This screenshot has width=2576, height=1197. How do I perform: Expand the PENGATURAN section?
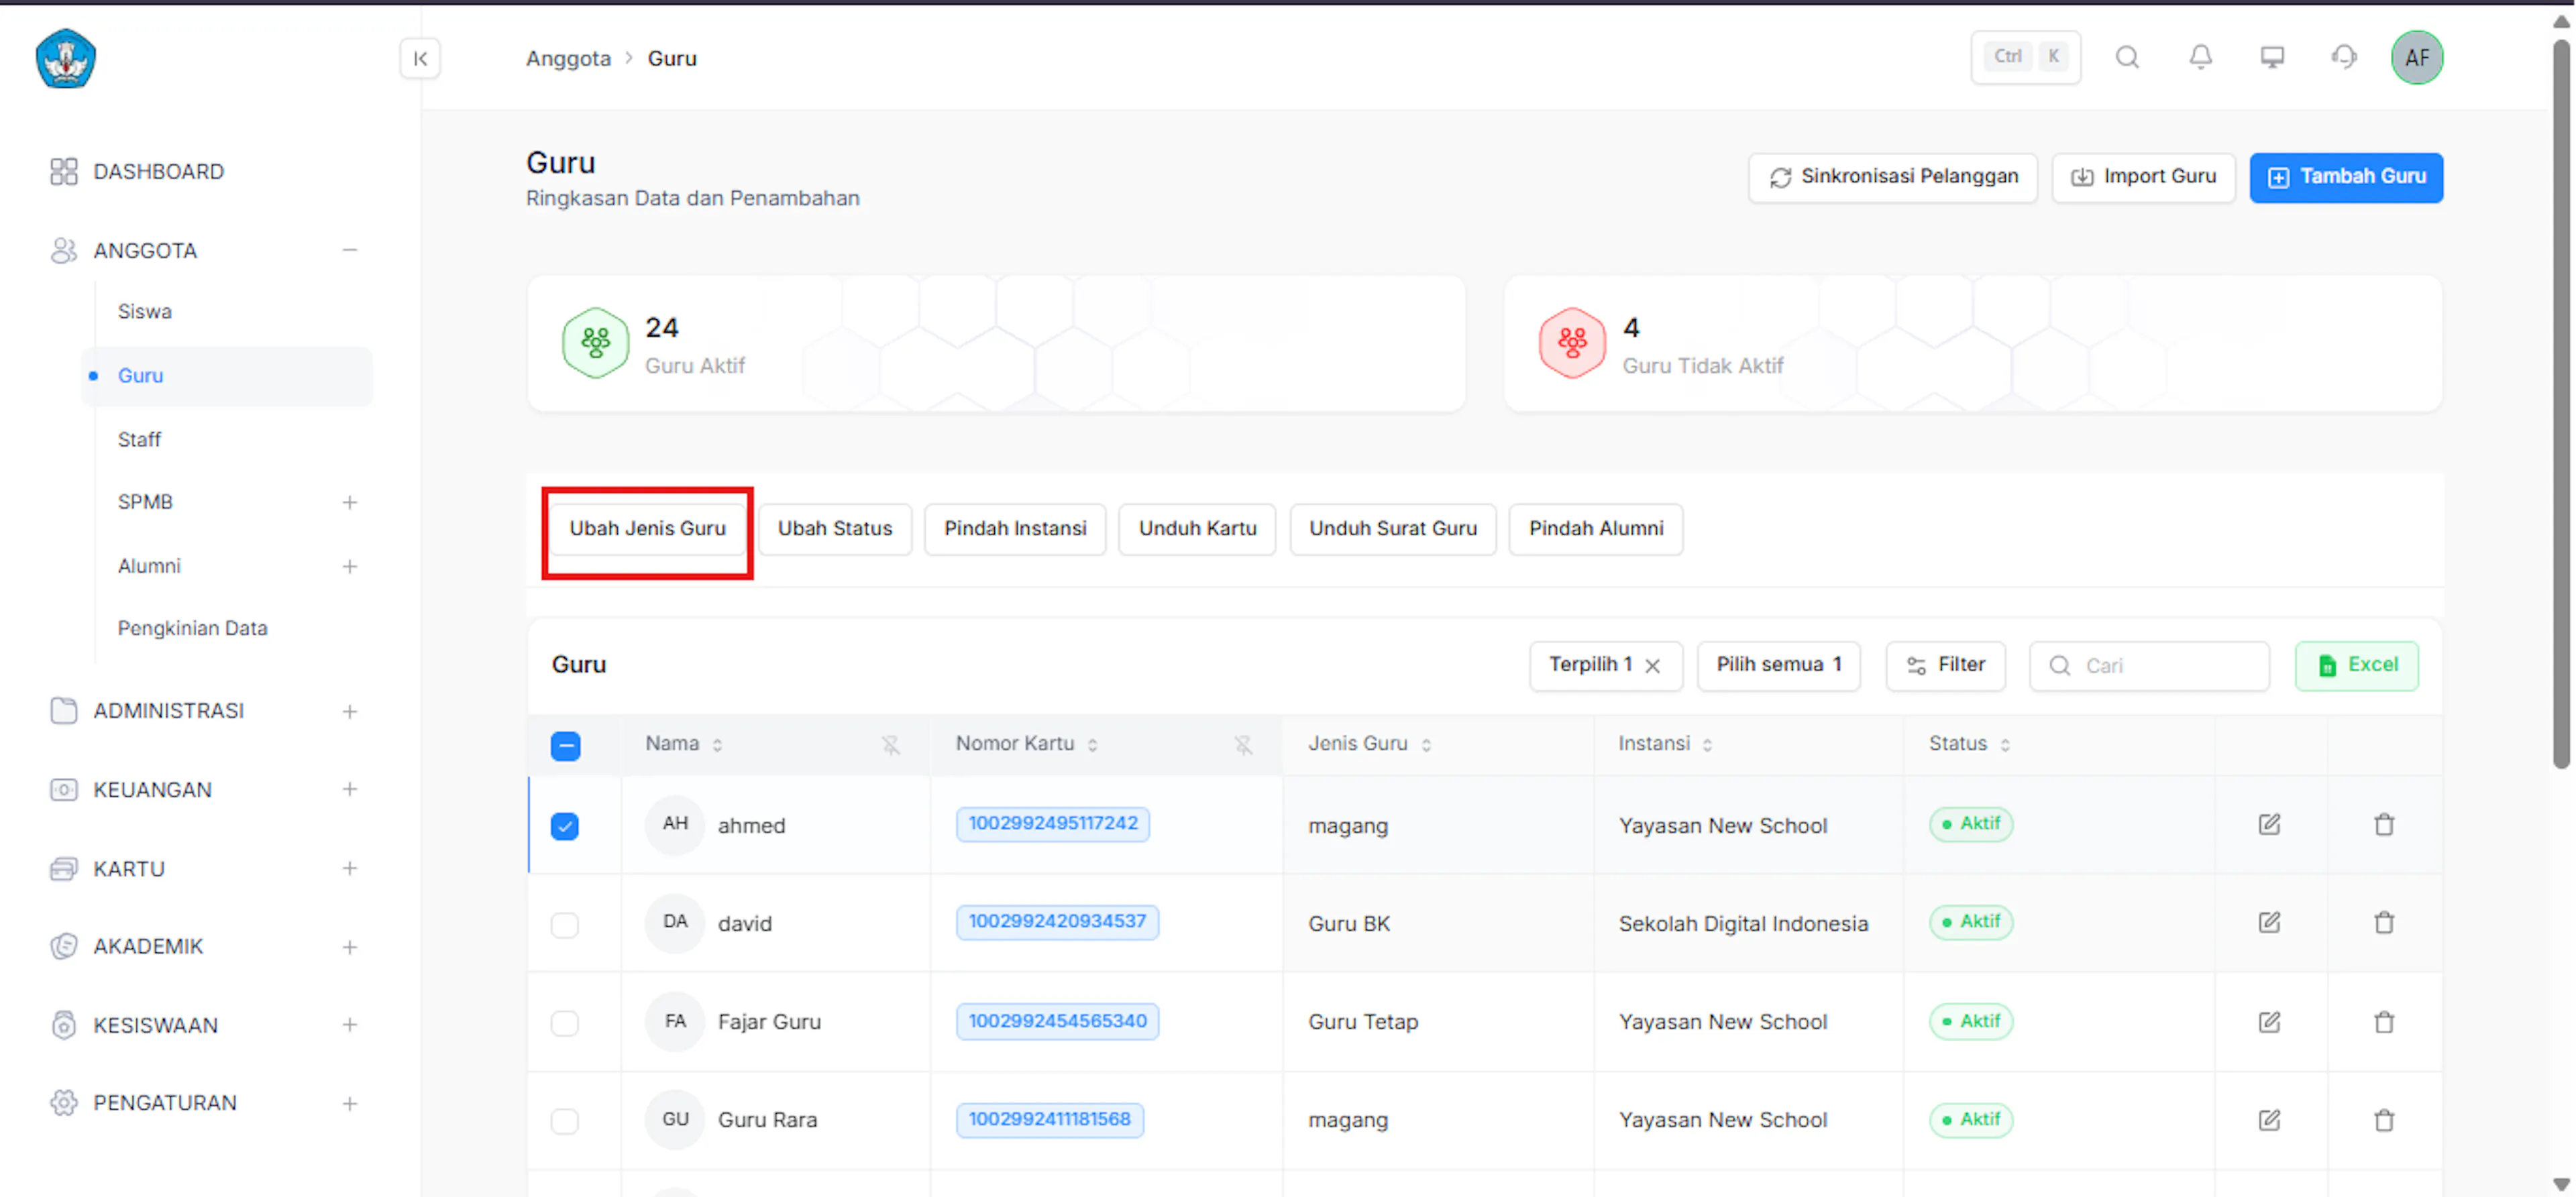[349, 1103]
